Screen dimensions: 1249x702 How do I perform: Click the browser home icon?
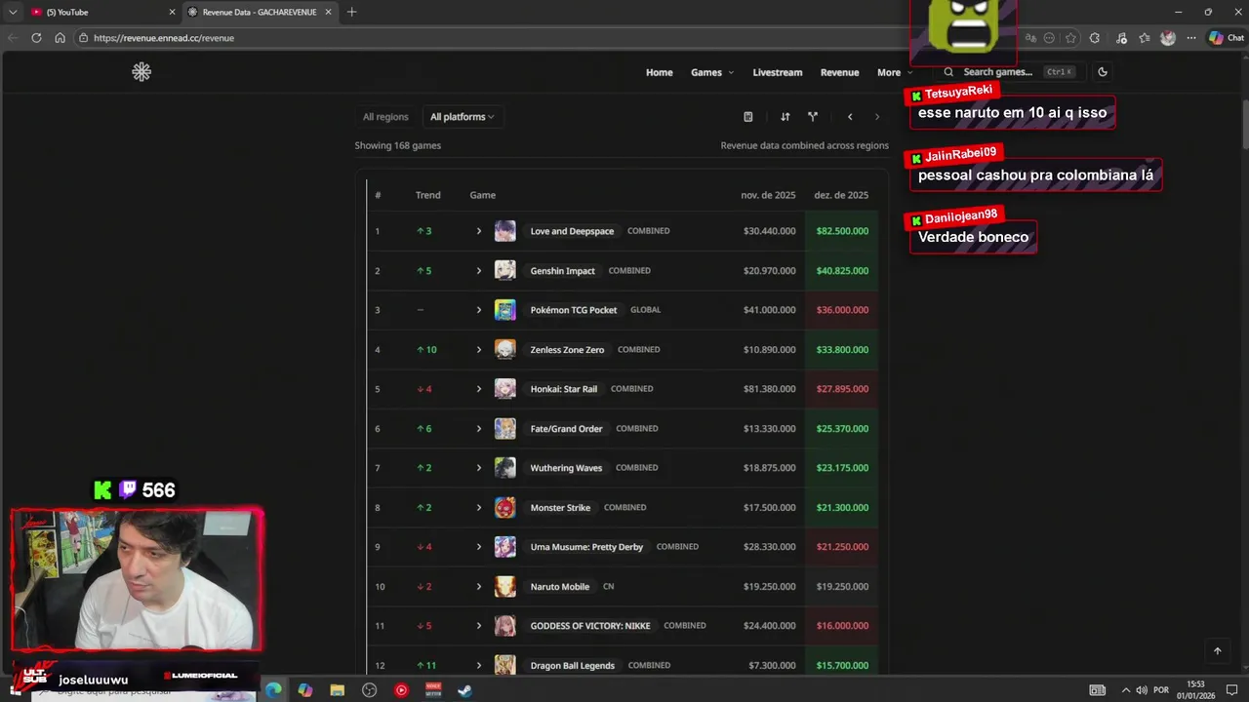(x=60, y=38)
